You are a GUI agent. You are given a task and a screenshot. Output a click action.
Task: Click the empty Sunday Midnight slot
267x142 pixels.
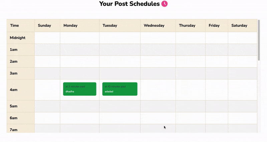coord(47,38)
